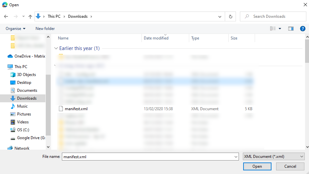
Task: Open the Help question mark icon
Action: pos(303,29)
